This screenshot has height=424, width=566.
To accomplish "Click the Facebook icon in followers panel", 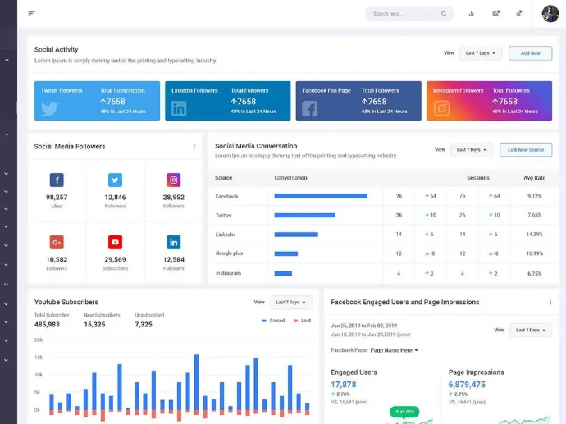I will point(57,180).
